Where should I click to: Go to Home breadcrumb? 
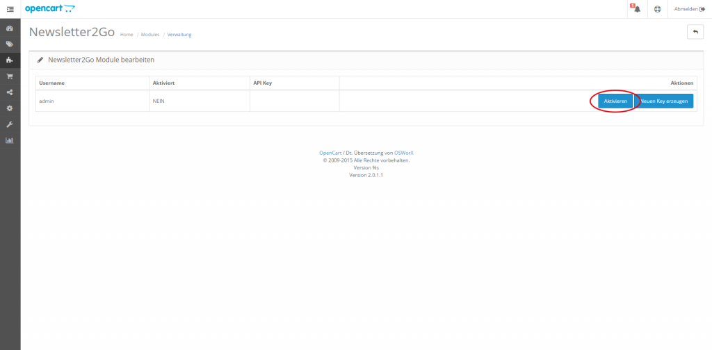pos(127,35)
